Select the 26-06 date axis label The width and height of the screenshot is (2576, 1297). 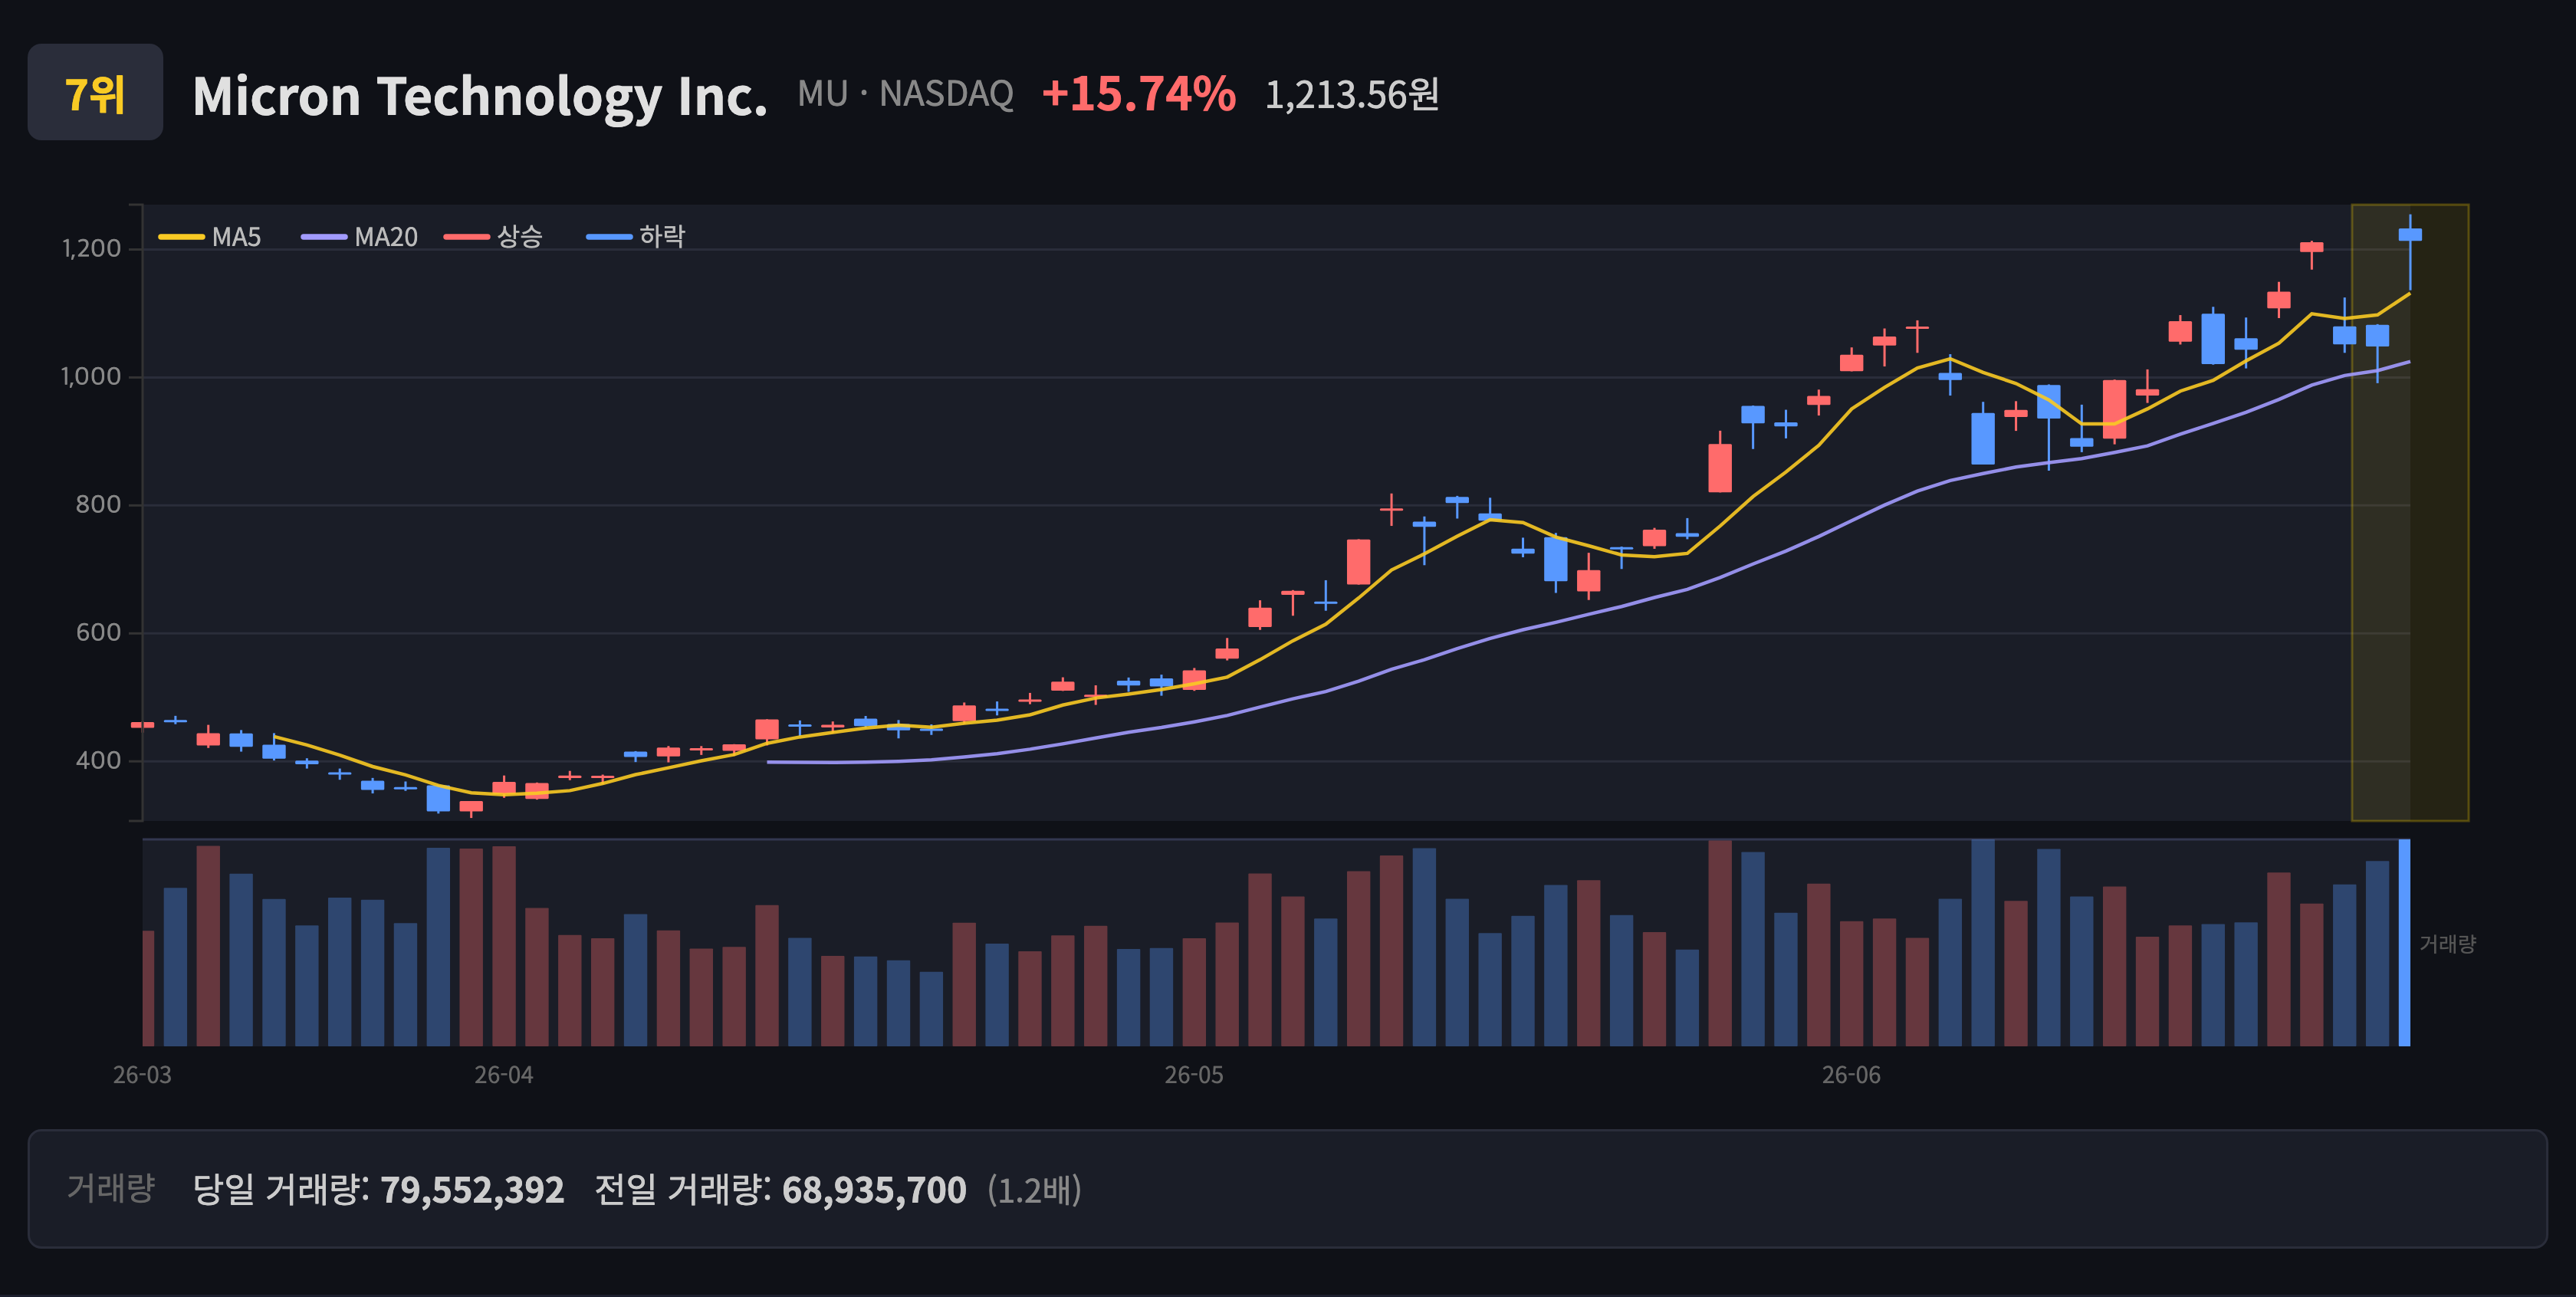tap(1851, 1075)
